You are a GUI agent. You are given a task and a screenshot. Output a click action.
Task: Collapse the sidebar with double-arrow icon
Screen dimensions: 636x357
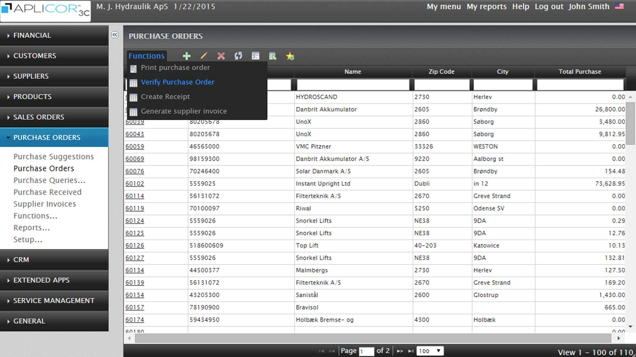click(115, 35)
